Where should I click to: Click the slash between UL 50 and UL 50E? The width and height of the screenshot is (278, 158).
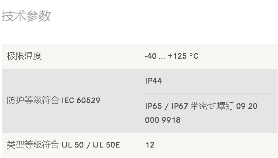(88, 145)
